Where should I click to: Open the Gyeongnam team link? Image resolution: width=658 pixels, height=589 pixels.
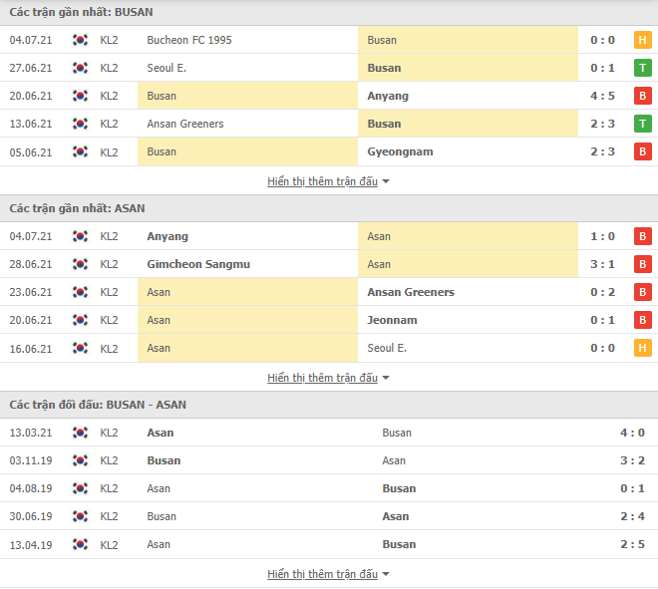pos(400,151)
